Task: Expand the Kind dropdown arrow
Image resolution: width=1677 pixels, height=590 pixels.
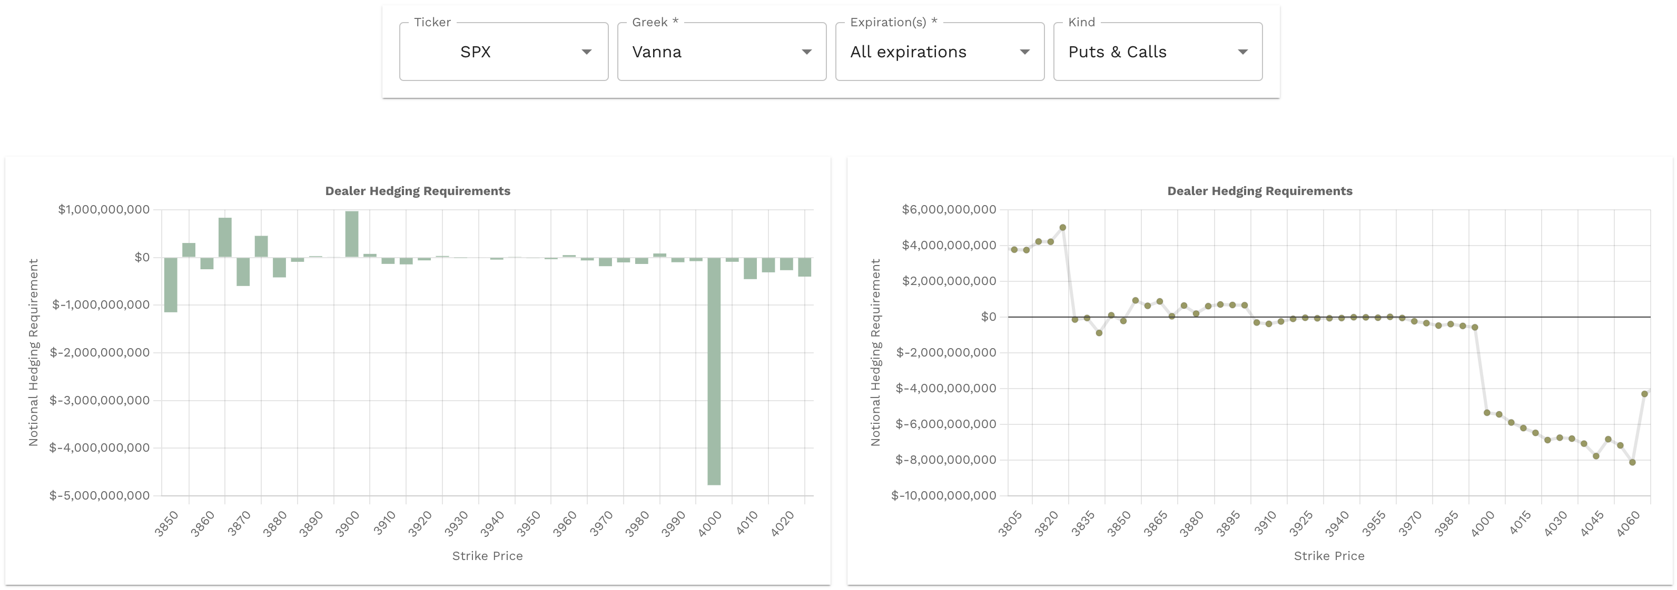Action: point(1243,52)
